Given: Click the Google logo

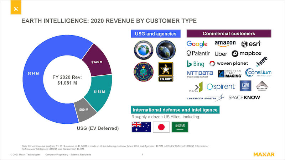Looking at the screenshot, I should coord(197,44).
